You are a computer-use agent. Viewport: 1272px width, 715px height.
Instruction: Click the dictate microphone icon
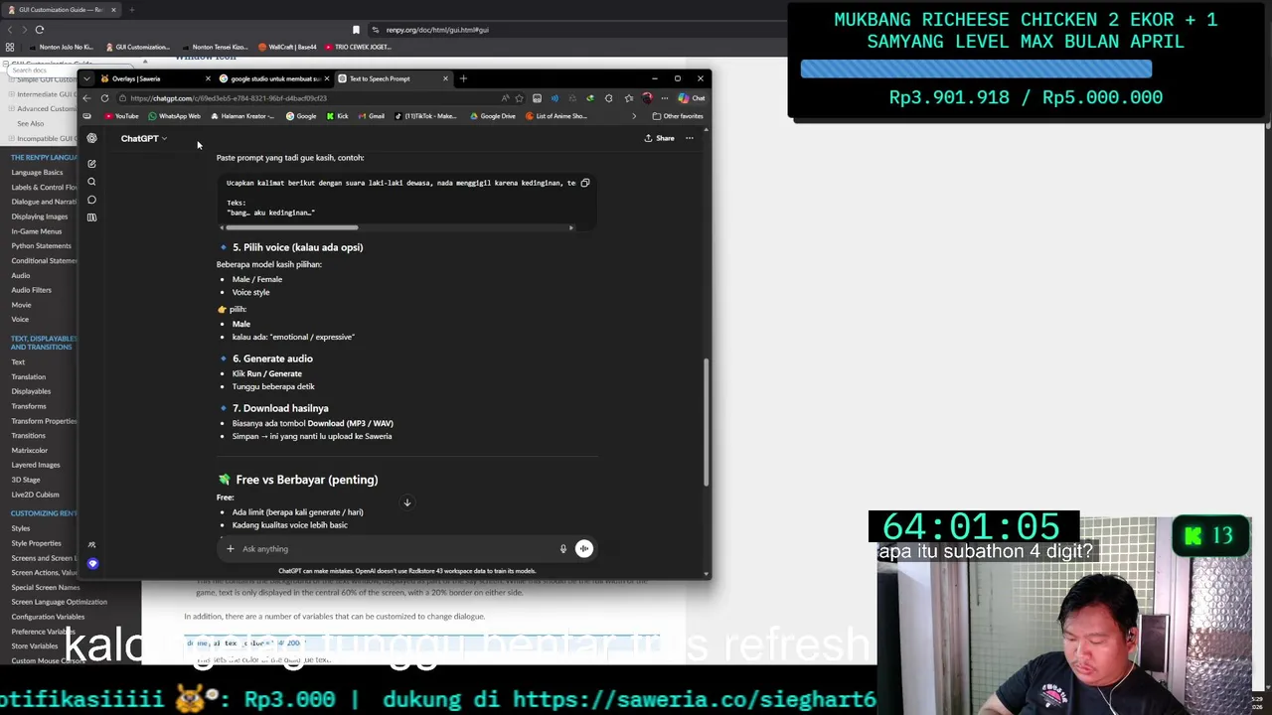(562, 548)
